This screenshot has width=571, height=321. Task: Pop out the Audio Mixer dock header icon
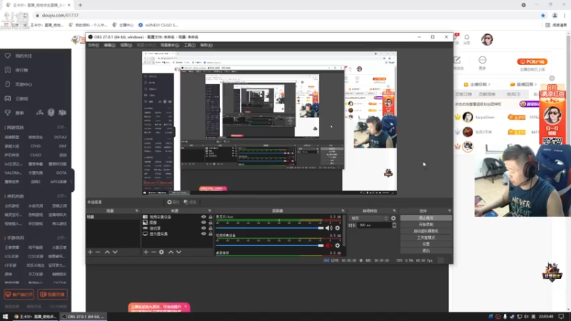coord(343,210)
